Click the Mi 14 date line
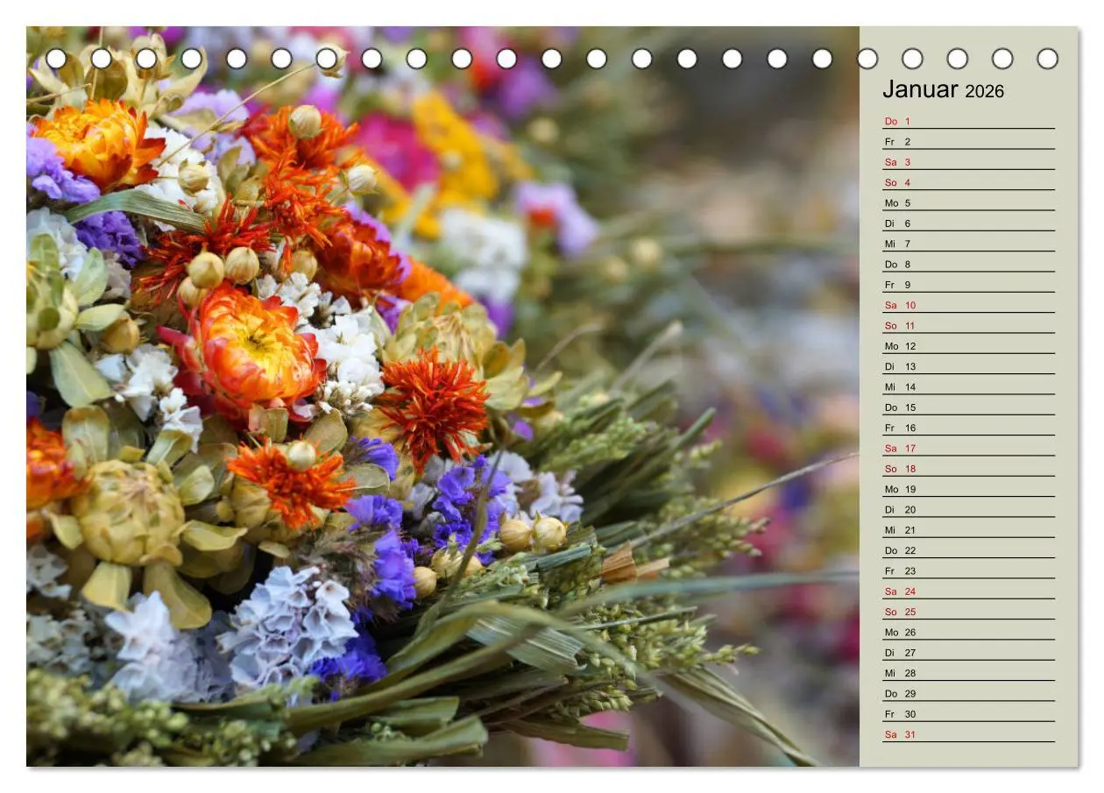 tap(968, 387)
